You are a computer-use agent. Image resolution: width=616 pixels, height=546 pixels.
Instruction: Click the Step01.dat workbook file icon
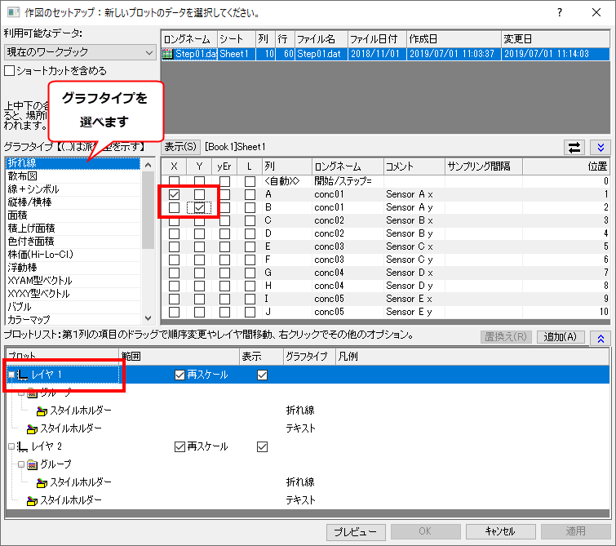169,54
